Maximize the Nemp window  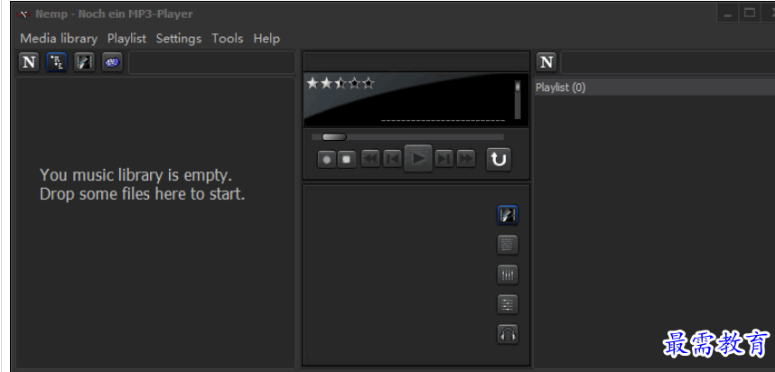point(750,14)
